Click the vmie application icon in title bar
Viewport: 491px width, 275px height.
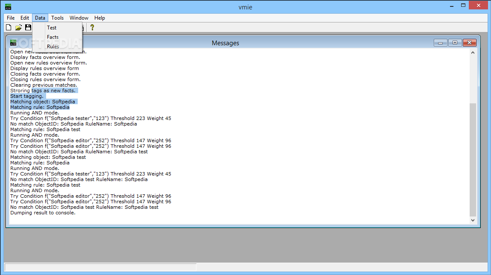pyautogui.click(x=8, y=6)
